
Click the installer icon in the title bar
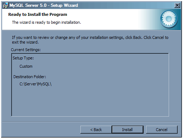pyautogui.click(x=6, y=5)
